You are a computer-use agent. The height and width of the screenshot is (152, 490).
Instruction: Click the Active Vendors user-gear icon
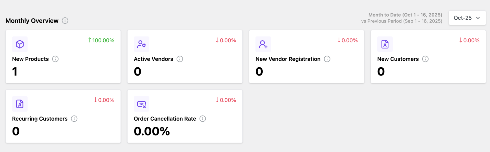(x=141, y=44)
